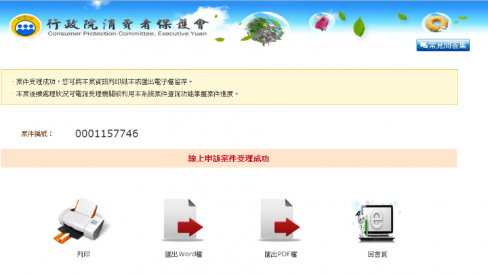488x276 pixels.
Task: Click the Export PDF file document icon
Action: (279, 220)
